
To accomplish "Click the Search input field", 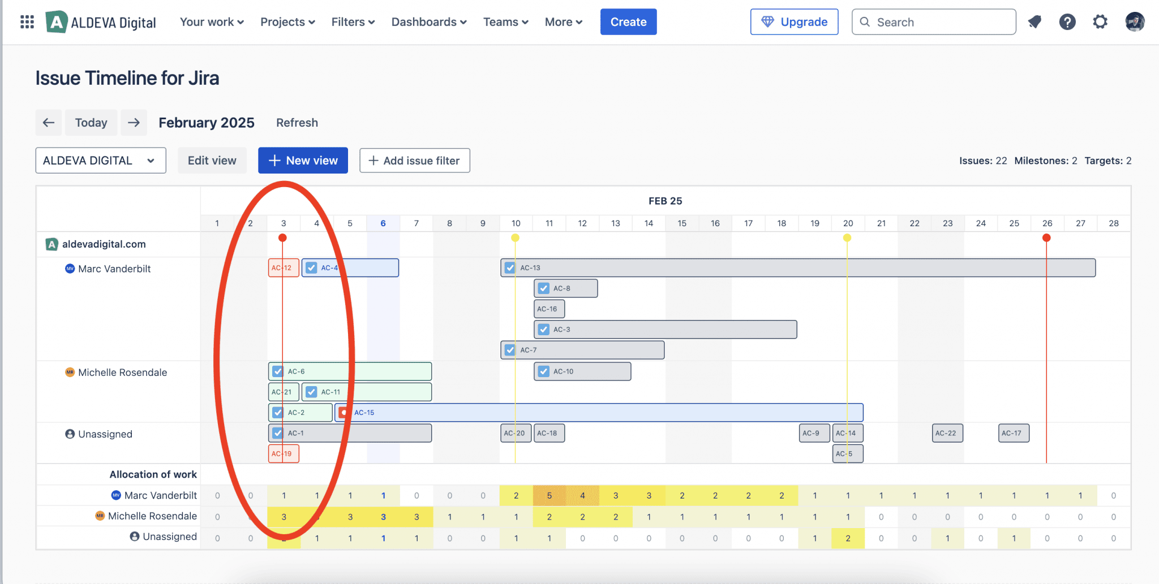I will click(934, 22).
